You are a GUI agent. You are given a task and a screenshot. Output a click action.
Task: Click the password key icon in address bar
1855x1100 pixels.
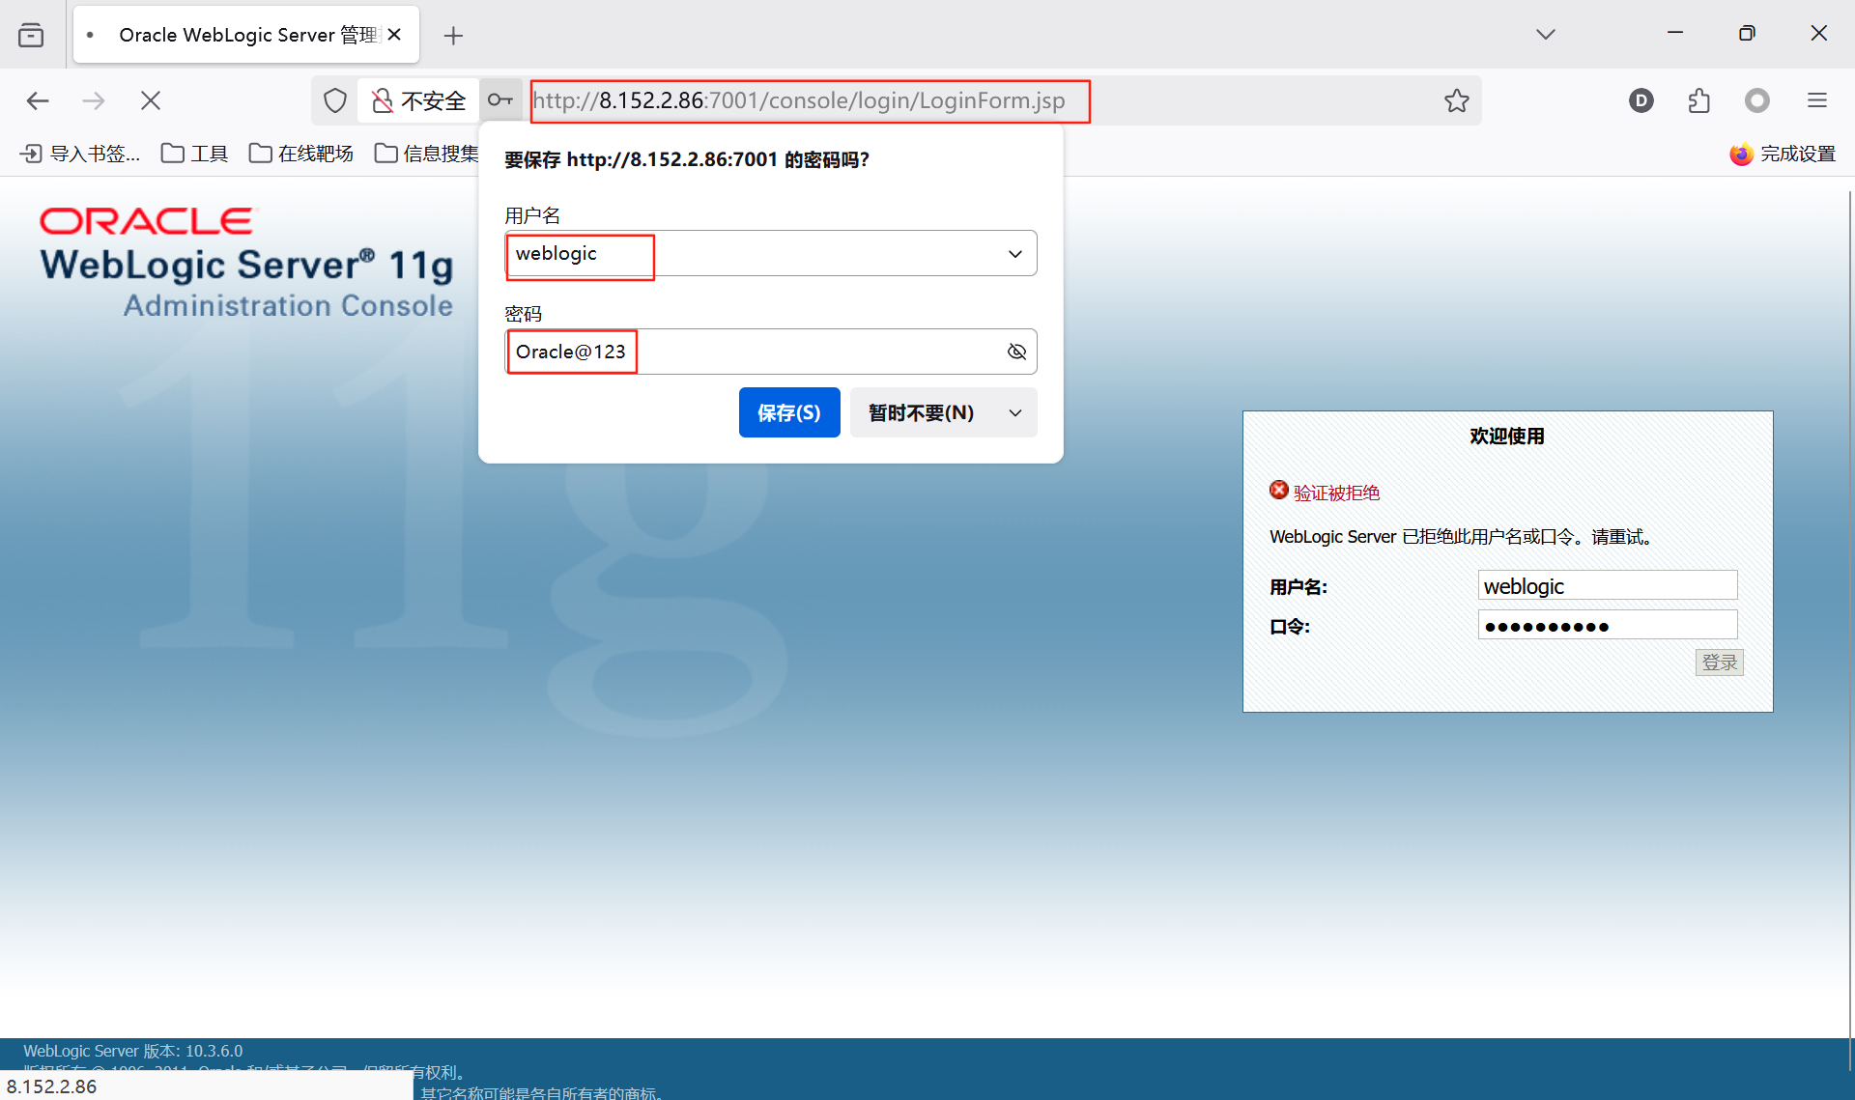[500, 100]
